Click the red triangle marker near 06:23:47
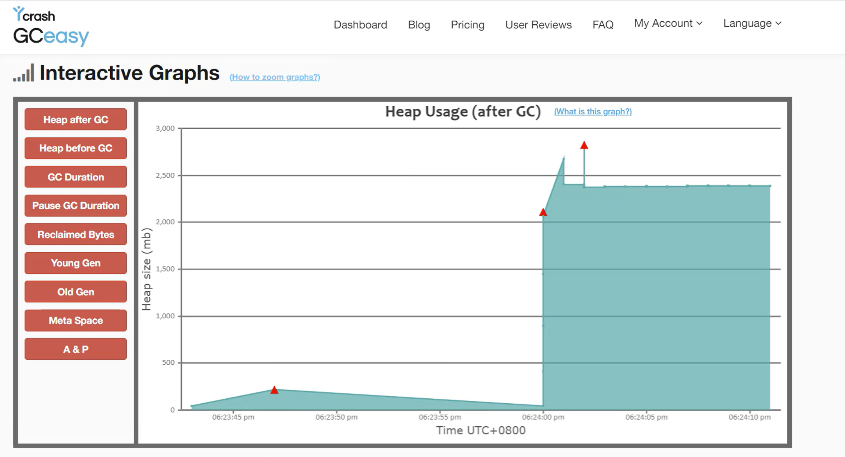This screenshot has height=457, width=845. pos(274,390)
